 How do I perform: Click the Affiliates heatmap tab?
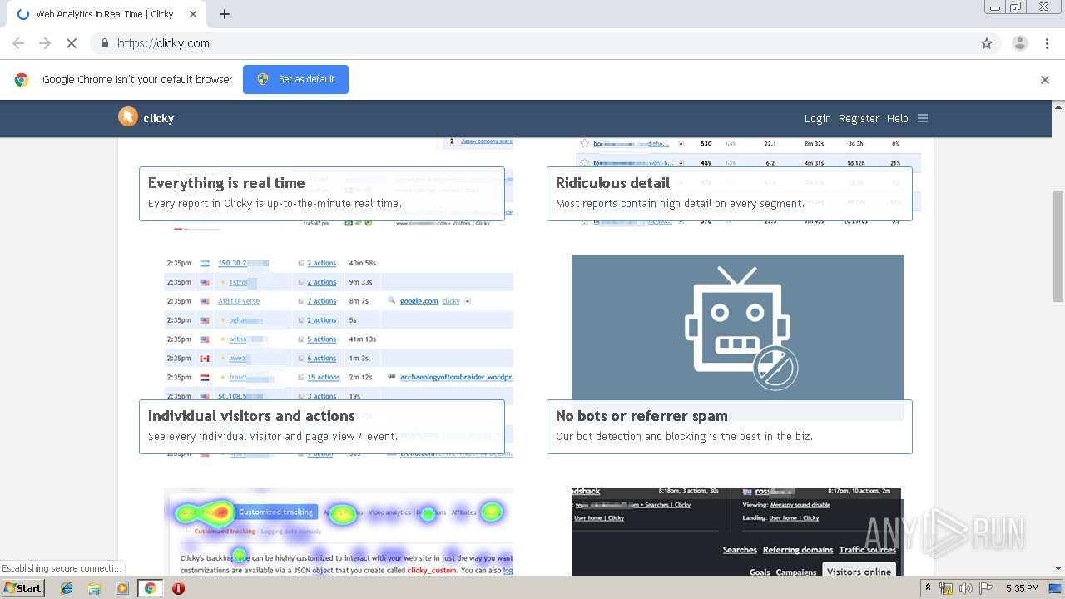click(464, 512)
